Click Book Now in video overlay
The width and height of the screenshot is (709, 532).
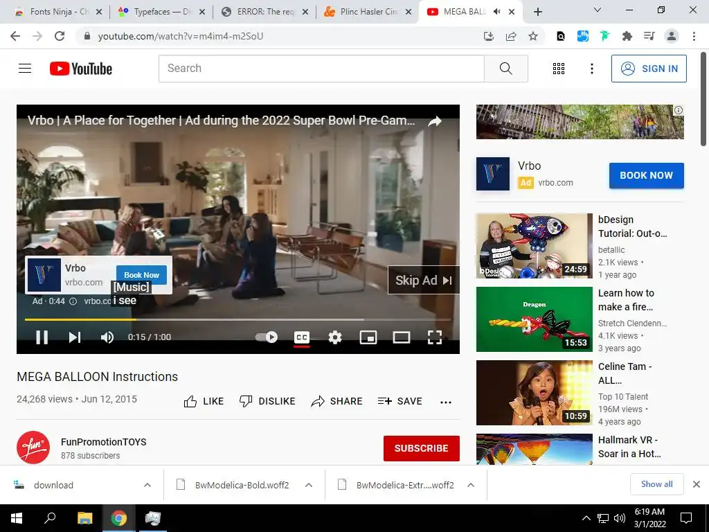[141, 274]
